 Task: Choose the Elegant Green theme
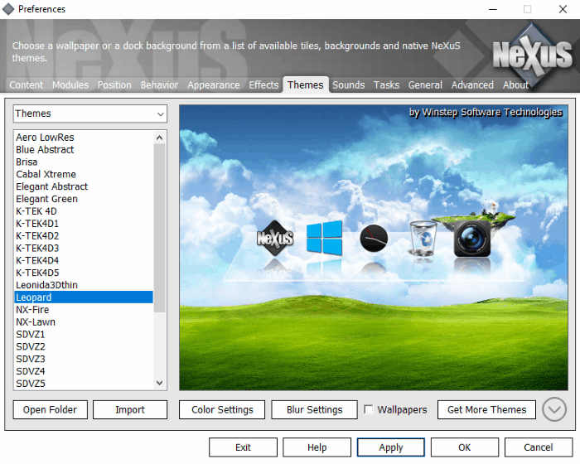click(x=84, y=199)
